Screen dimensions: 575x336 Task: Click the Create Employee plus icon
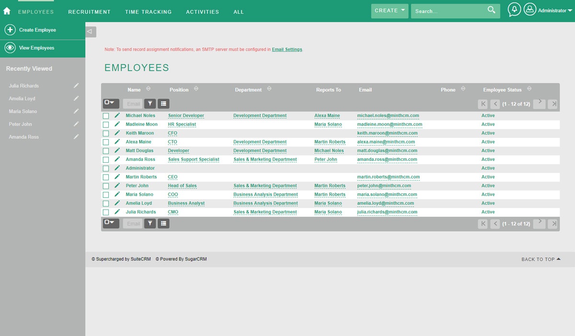(10, 30)
